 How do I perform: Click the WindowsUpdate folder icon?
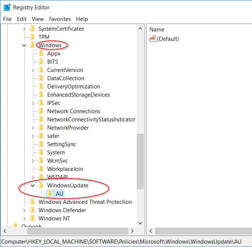tap(42, 185)
